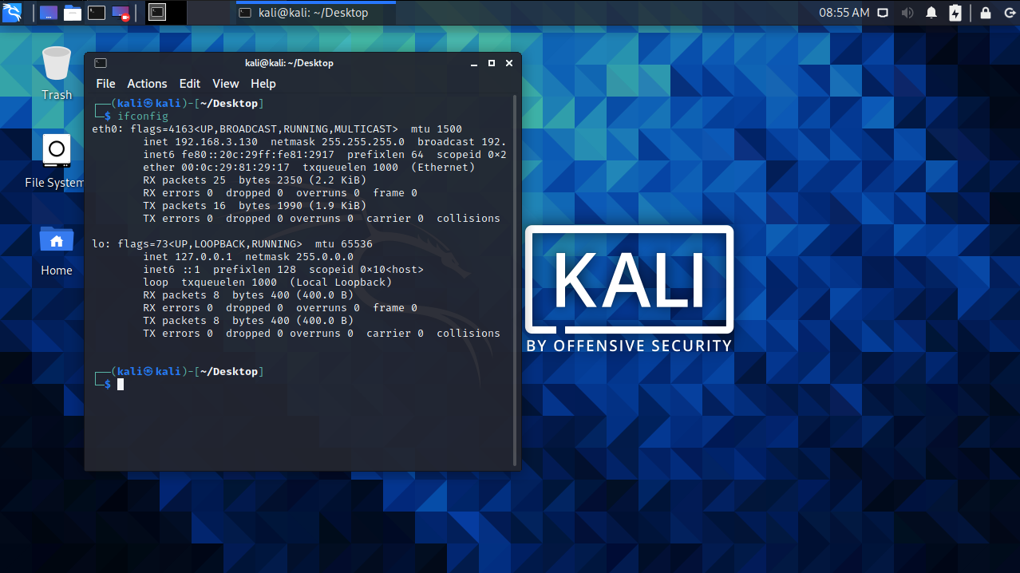The height and width of the screenshot is (573, 1020).
Task: Click 'netmask 255.0.0.0' text
Action: pyautogui.click(x=299, y=257)
